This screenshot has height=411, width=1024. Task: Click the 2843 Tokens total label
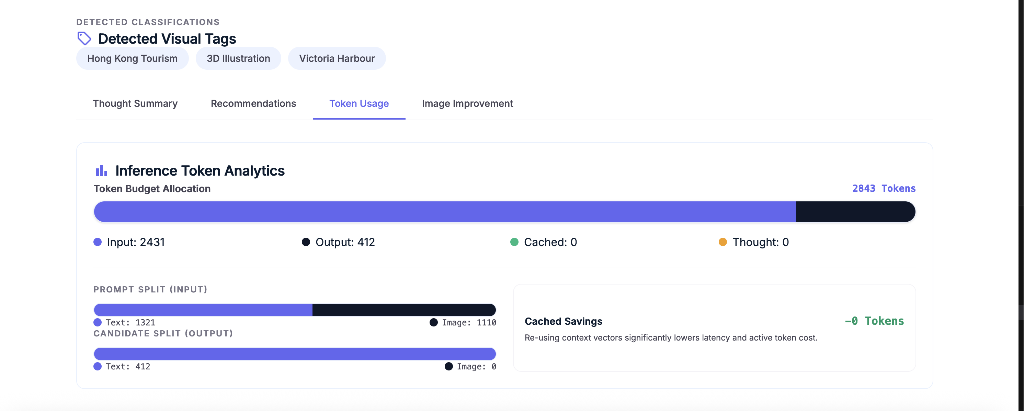tap(884, 189)
